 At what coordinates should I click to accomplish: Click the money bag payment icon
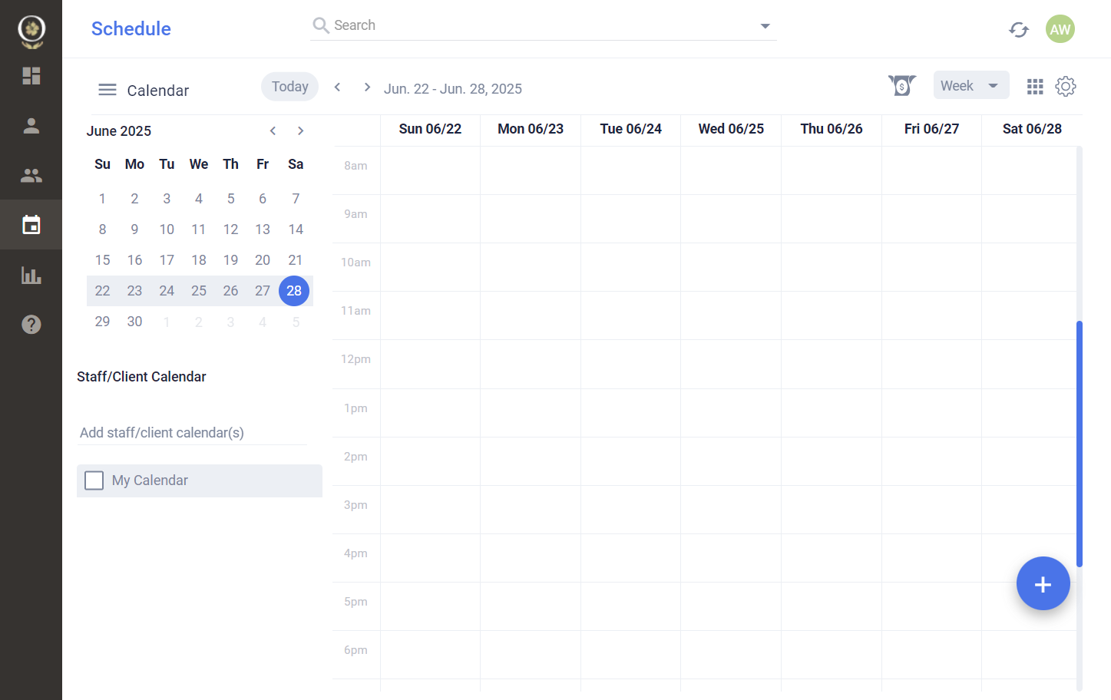(x=902, y=85)
